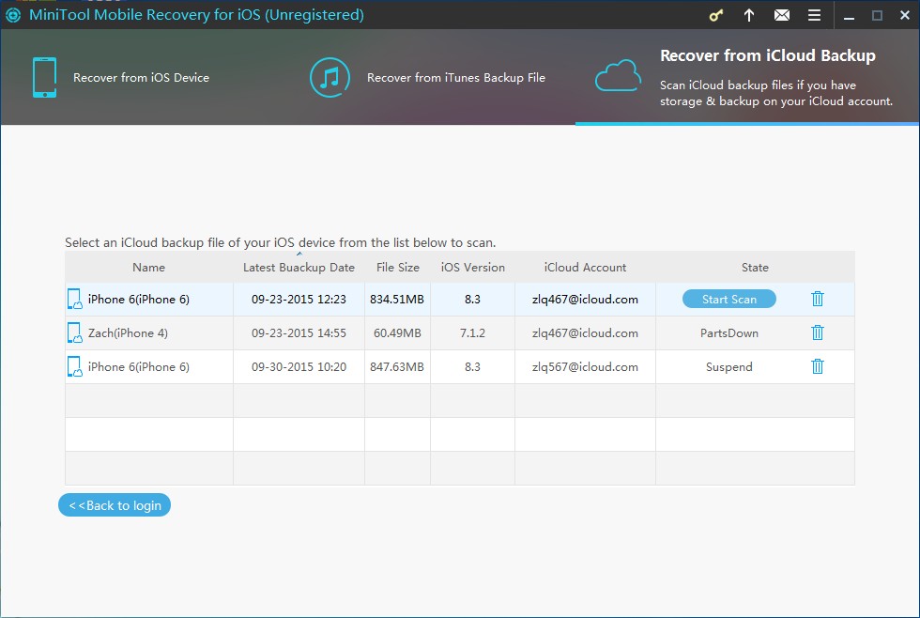This screenshot has width=920, height=618.
Task: Click 8.3 version in first row
Action: [x=472, y=300]
